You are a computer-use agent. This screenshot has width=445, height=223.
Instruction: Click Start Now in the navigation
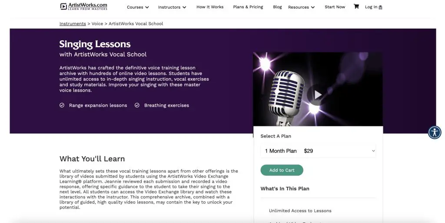[335, 7]
